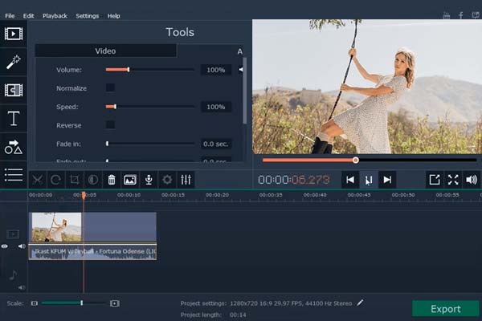482x321 pixels.
Task: Enable the Normalize checkbox
Action: click(110, 87)
